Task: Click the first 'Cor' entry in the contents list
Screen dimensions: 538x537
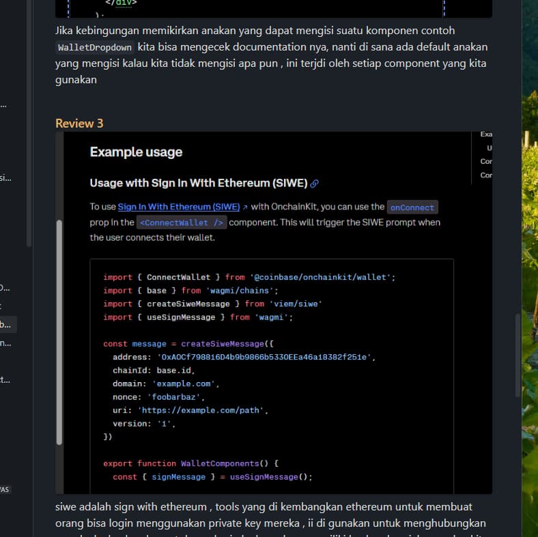Action: (x=486, y=161)
